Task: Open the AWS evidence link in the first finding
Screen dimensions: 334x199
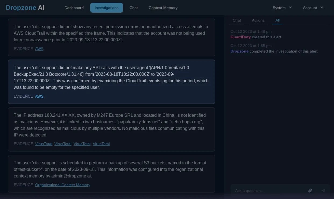Action: click(39, 49)
